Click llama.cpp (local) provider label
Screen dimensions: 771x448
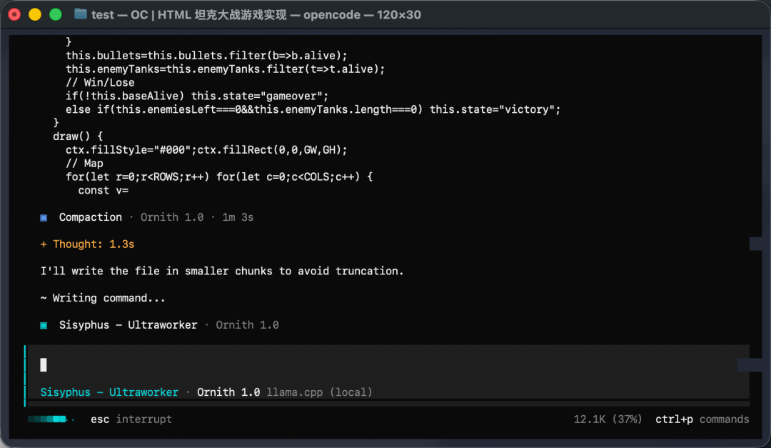coord(320,392)
